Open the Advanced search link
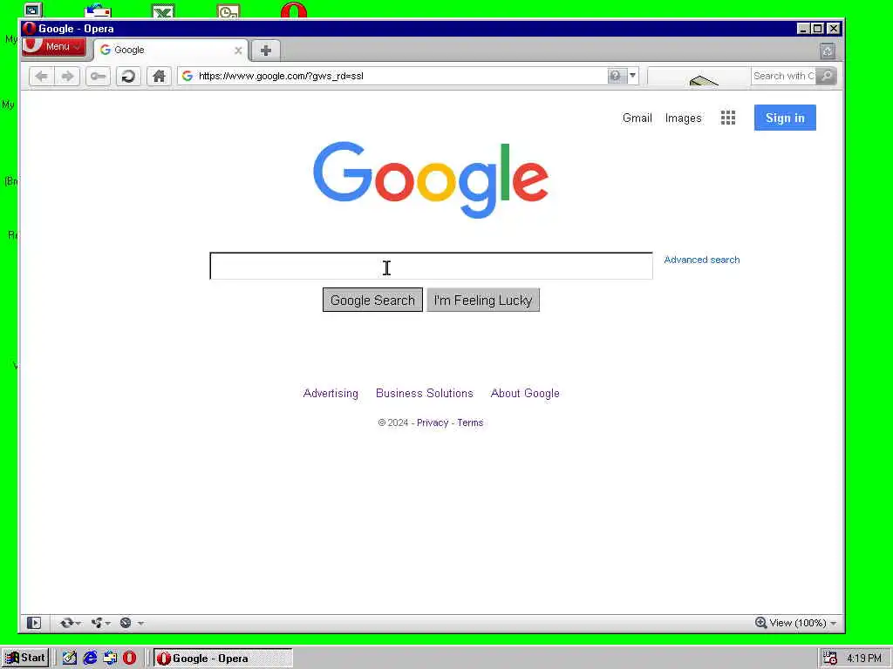Screen dimensions: 893x669 pyautogui.click(x=702, y=260)
